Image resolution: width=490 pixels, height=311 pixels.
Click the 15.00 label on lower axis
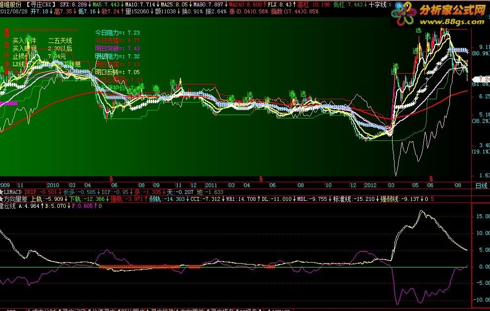click(x=483, y=216)
